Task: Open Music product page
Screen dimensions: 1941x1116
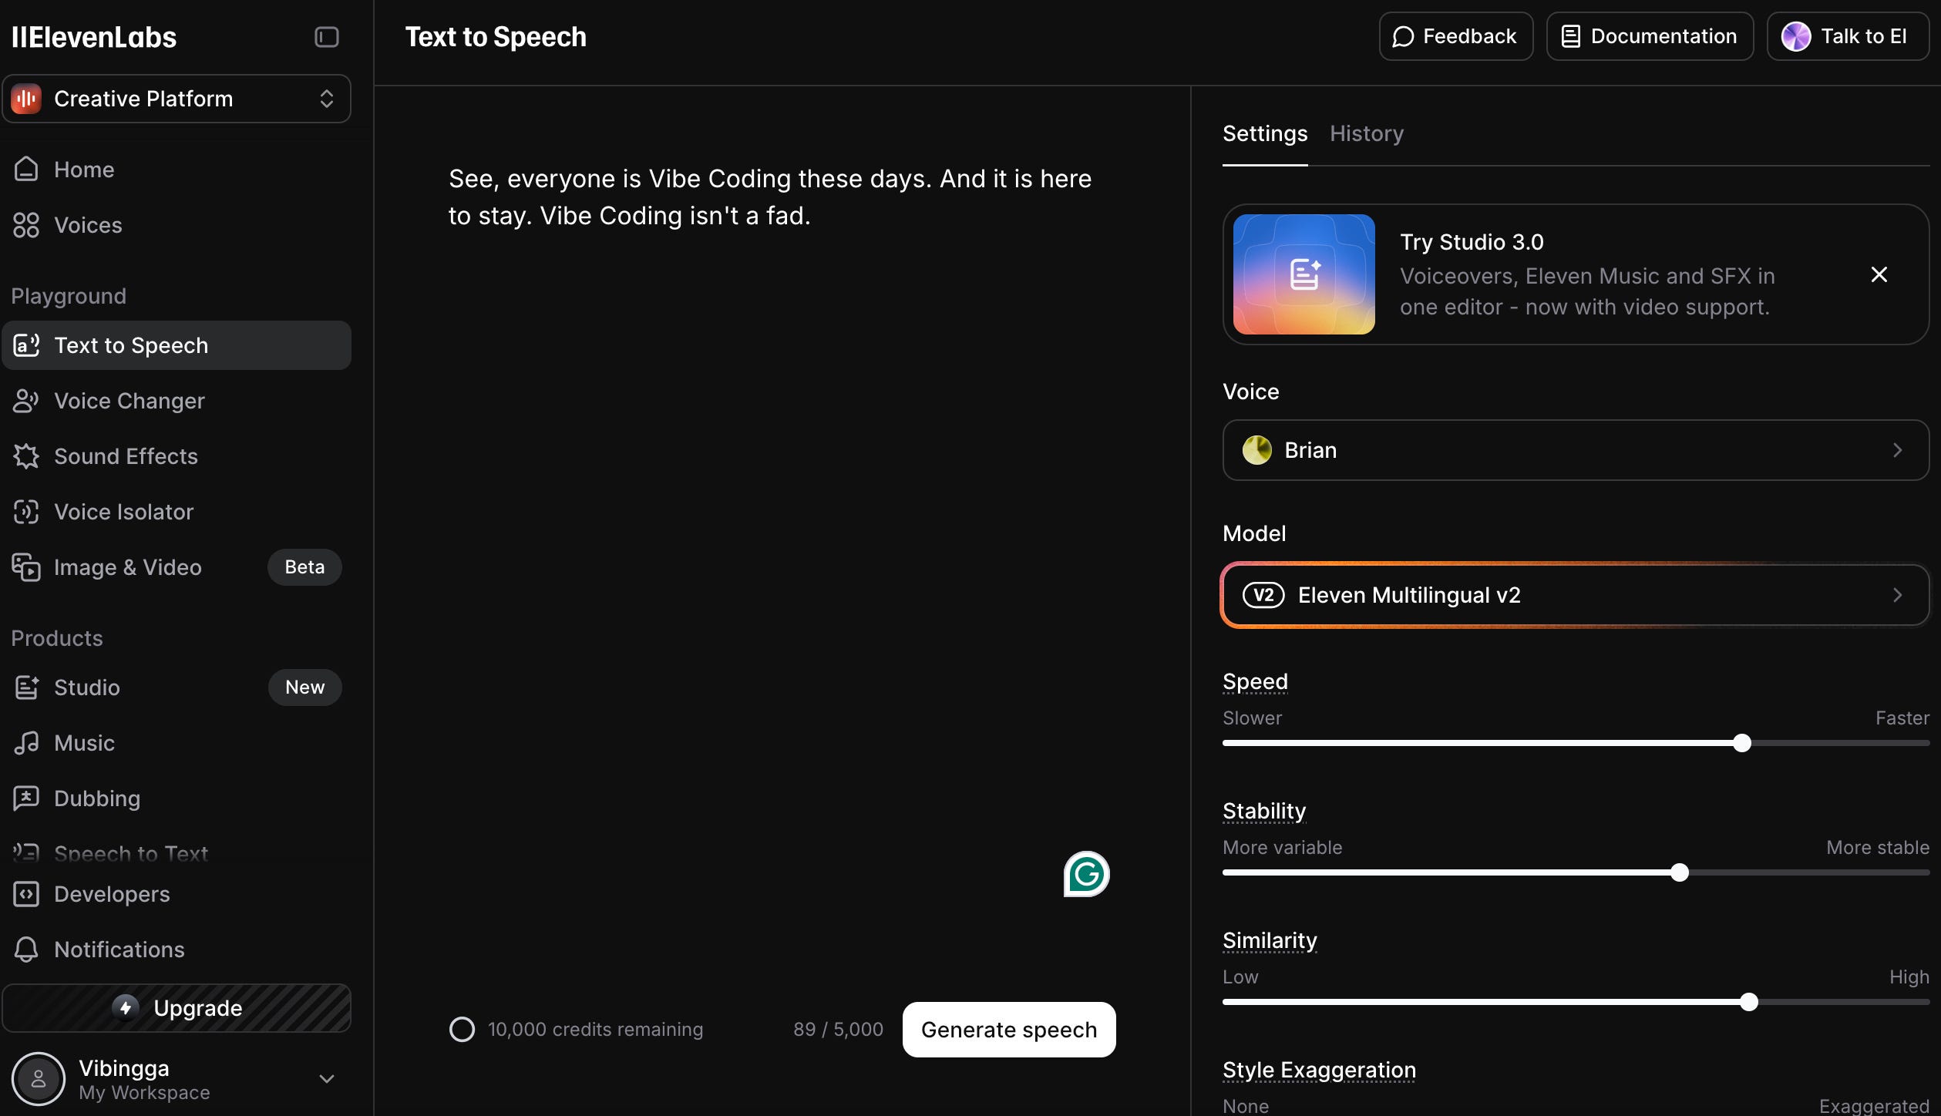Action: point(84,743)
